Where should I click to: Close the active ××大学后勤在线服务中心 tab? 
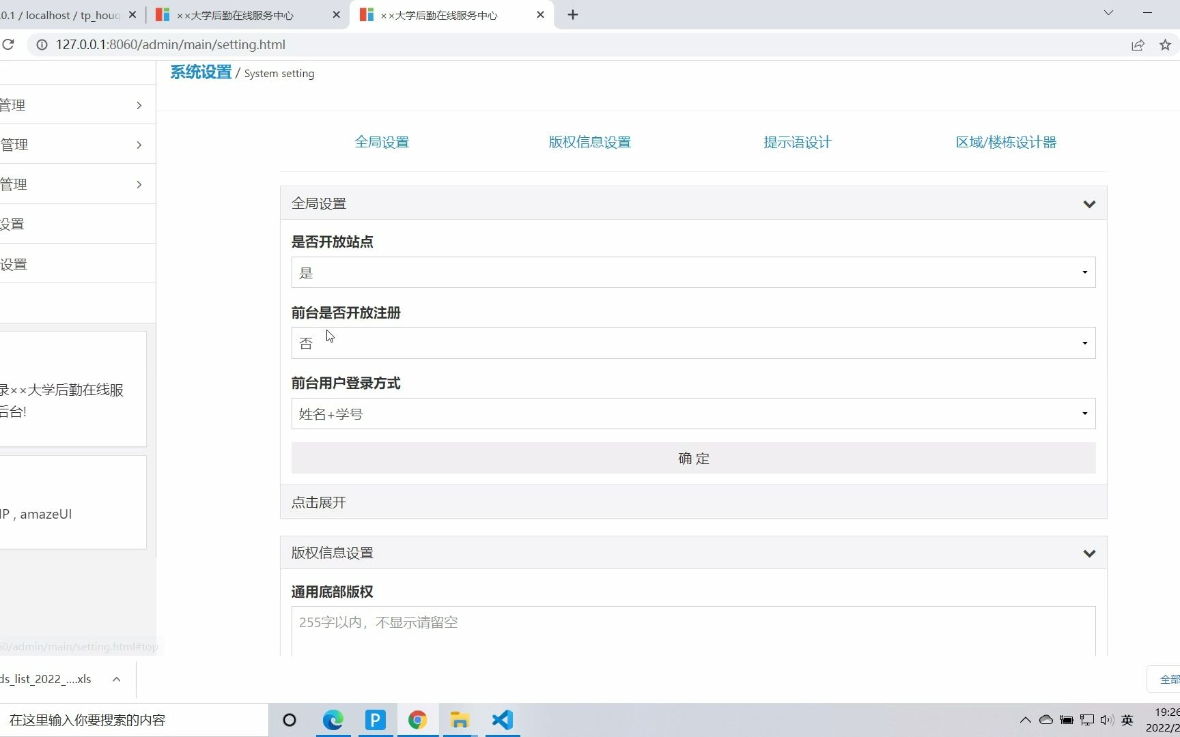pos(540,14)
